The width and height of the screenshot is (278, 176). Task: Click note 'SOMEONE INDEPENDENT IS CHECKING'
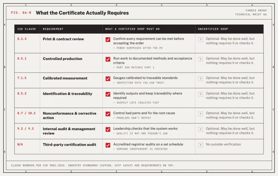click(142, 149)
